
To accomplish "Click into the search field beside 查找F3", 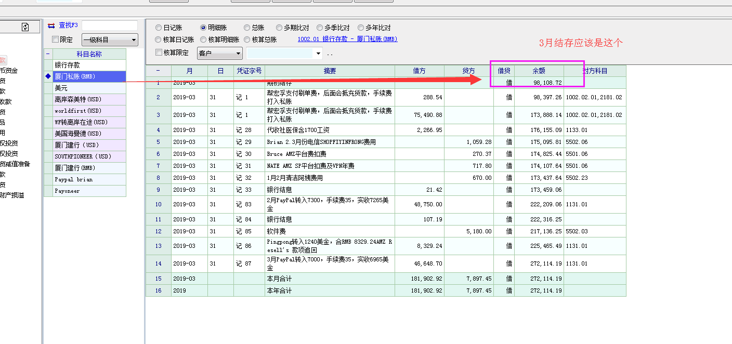I will click(109, 25).
